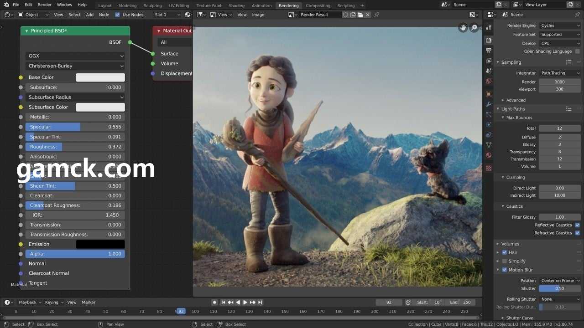Screen dimensions: 584x328
Task: Toggle auto keying record button
Action: pos(214,302)
